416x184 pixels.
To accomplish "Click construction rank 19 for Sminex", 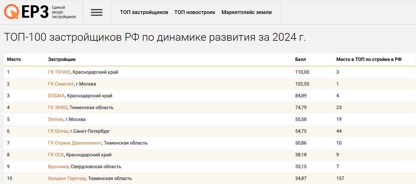I will click(x=339, y=119).
